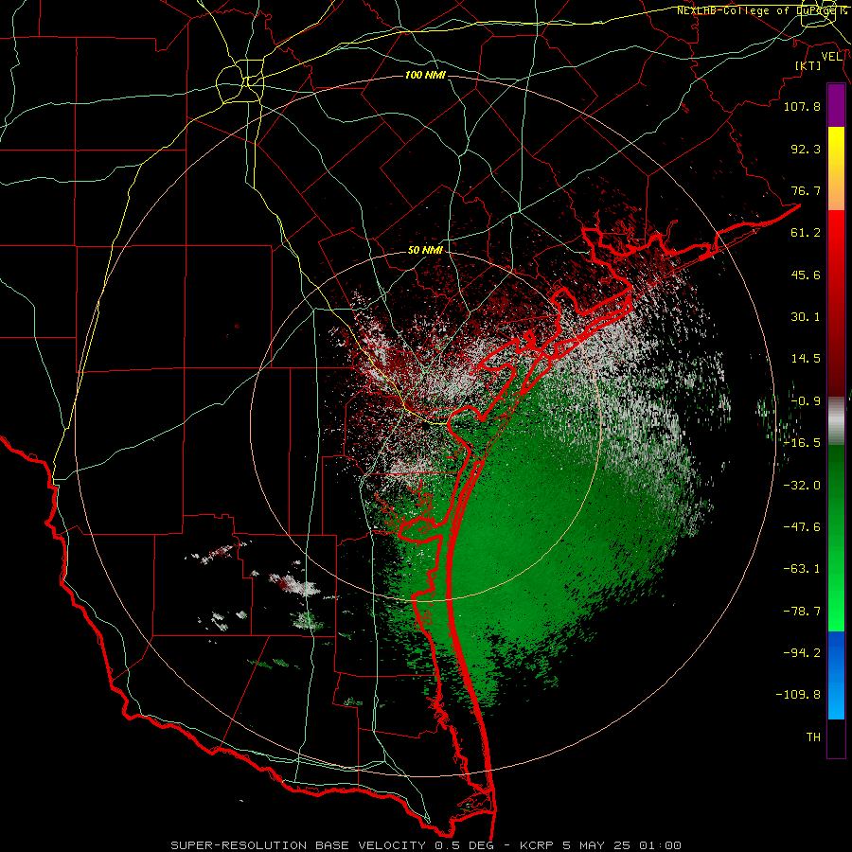Select the -78.7 scale value
This screenshot has width=852, height=852.
(x=802, y=612)
